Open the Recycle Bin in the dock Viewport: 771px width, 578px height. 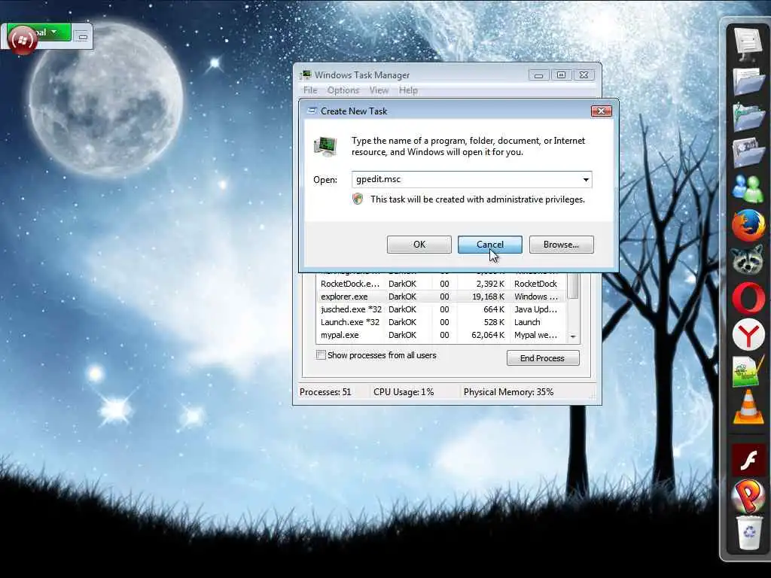pos(749,532)
